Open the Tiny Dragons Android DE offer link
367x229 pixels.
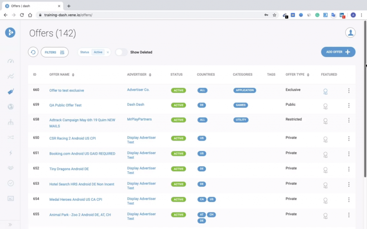(x=69, y=169)
